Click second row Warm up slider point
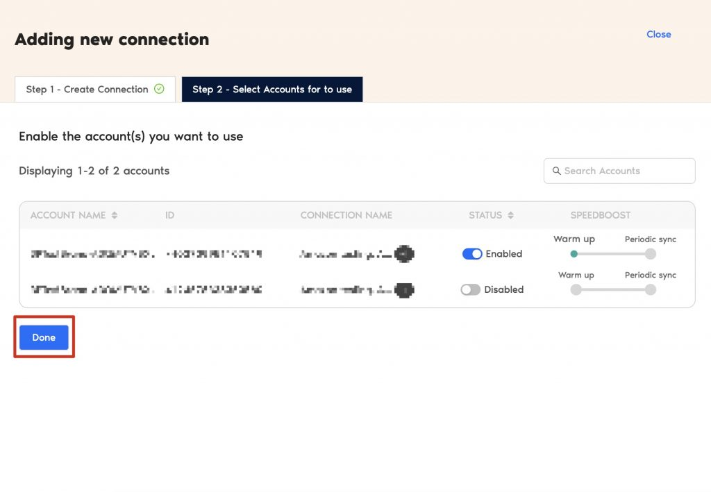Screen dimensions: 711x492 pyautogui.click(x=576, y=289)
